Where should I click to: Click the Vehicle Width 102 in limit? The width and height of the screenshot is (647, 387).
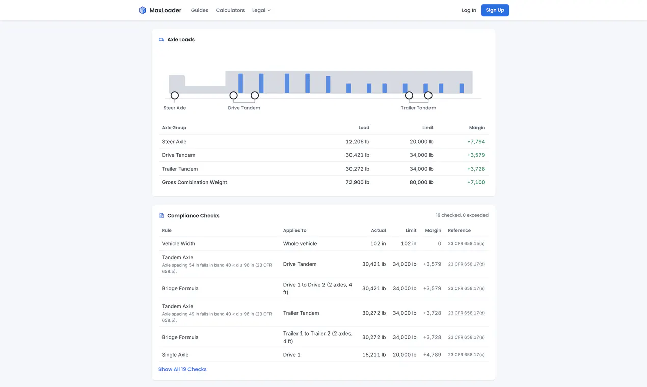coord(409,244)
